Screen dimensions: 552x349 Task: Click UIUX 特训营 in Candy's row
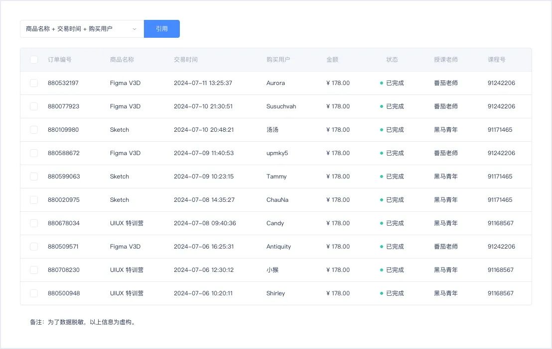[127, 223]
